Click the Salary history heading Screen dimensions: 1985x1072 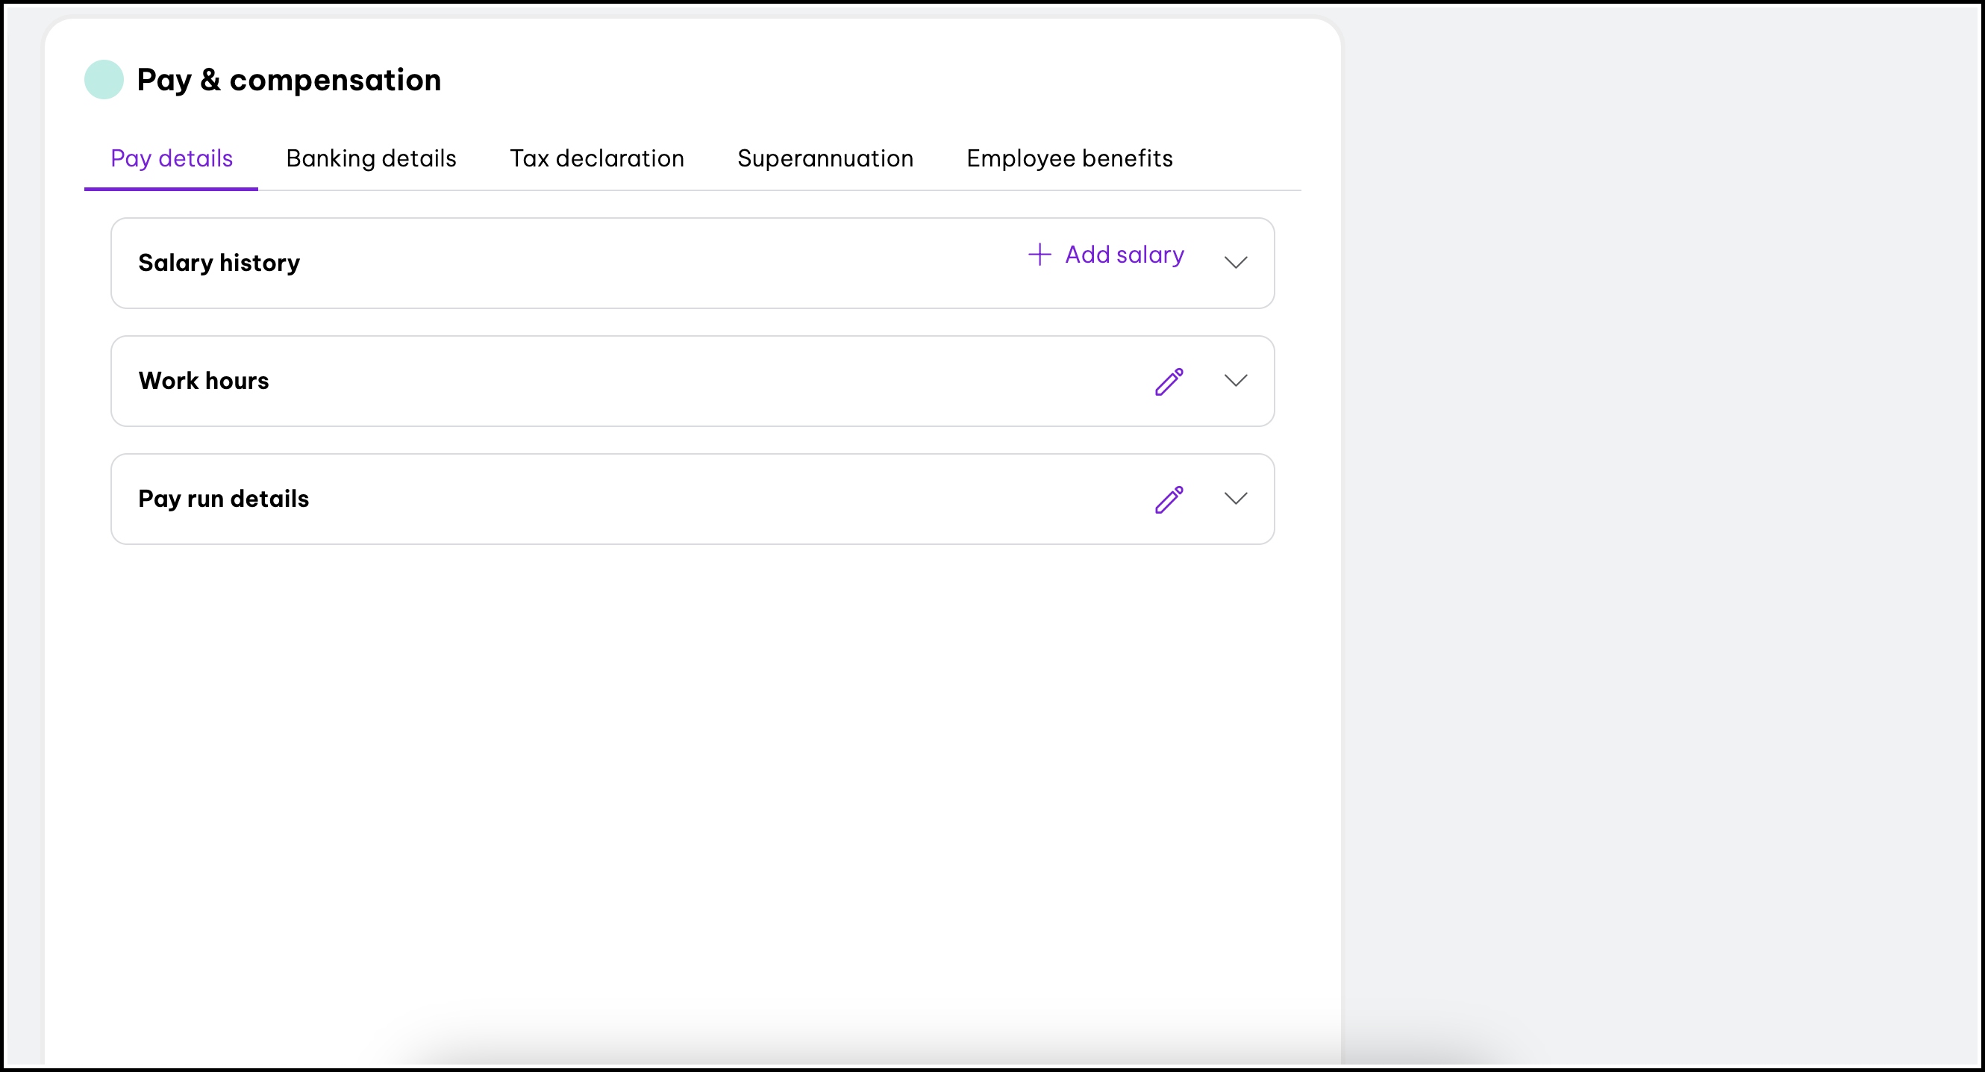tap(218, 263)
